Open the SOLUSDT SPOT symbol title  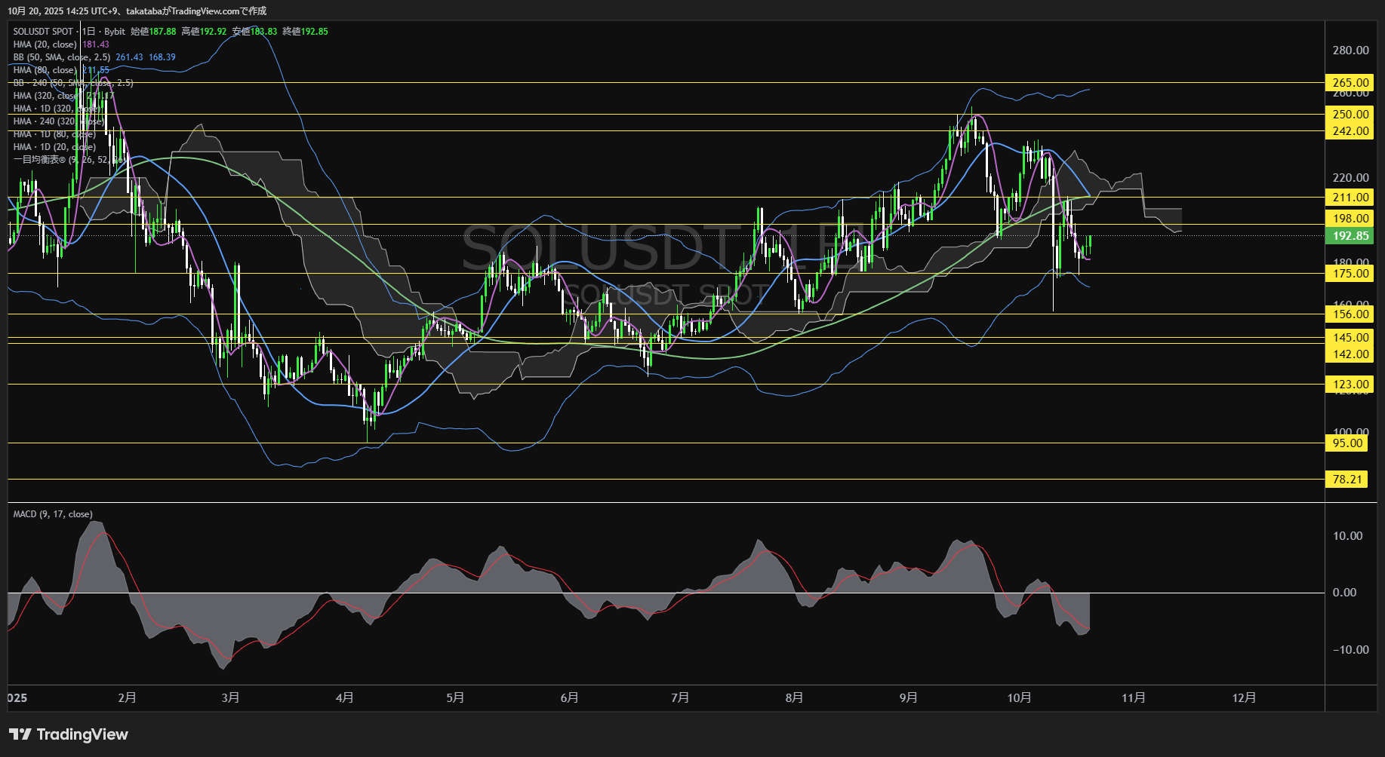pos(43,32)
